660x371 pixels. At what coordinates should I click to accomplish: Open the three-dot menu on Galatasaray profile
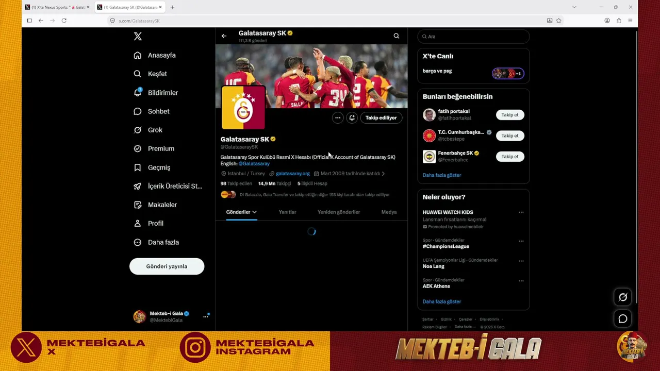click(338, 117)
